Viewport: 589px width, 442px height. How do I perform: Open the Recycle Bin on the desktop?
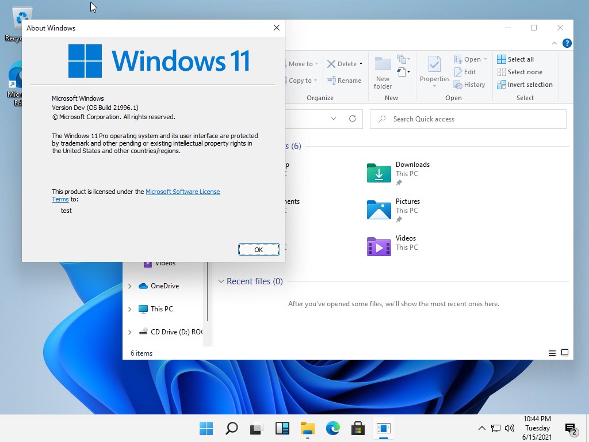[x=21, y=17]
